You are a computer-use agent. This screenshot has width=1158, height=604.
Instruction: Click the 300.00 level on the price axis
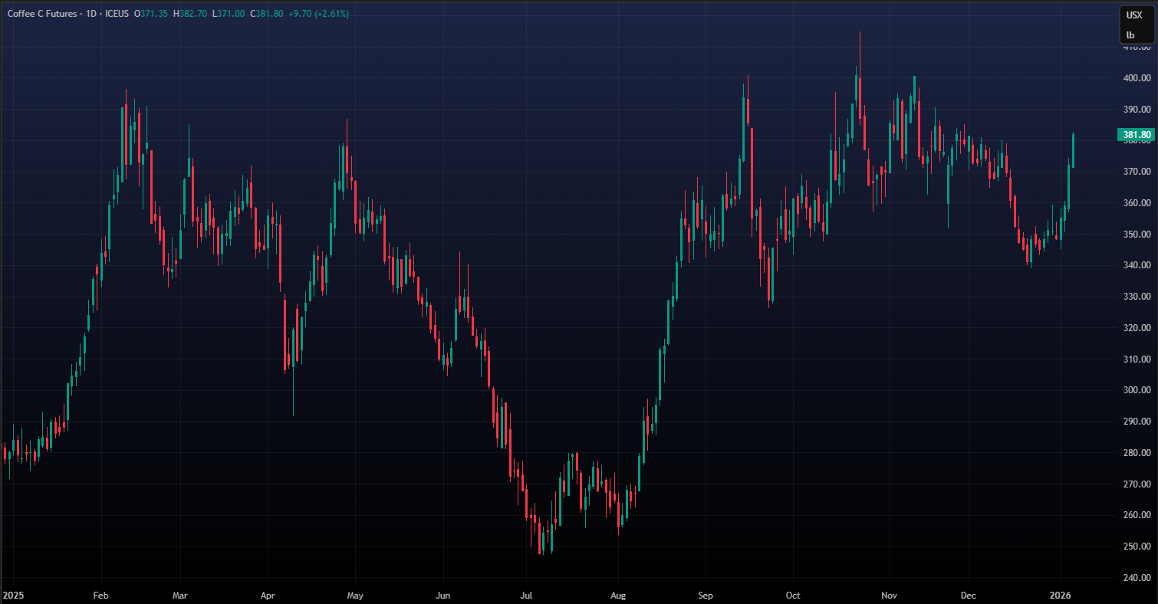[1136, 390]
